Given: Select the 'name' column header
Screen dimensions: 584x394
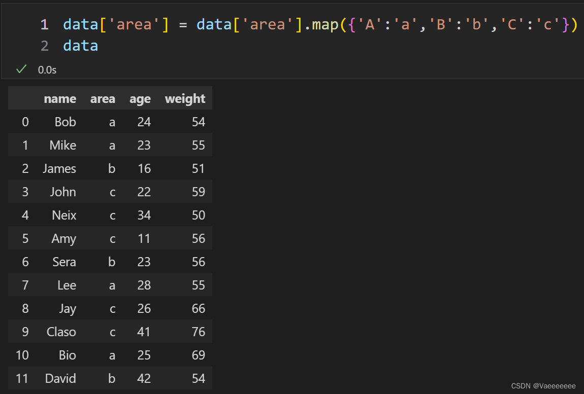Looking at the screenshot, I should [x=60, y=98].
